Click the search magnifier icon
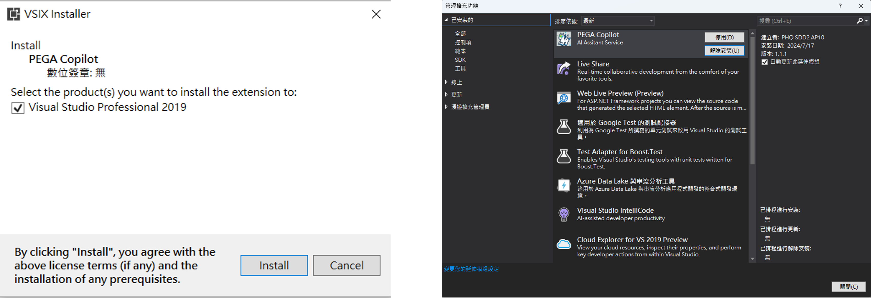This screenshot has width=871, height=298. pos(860,21)
